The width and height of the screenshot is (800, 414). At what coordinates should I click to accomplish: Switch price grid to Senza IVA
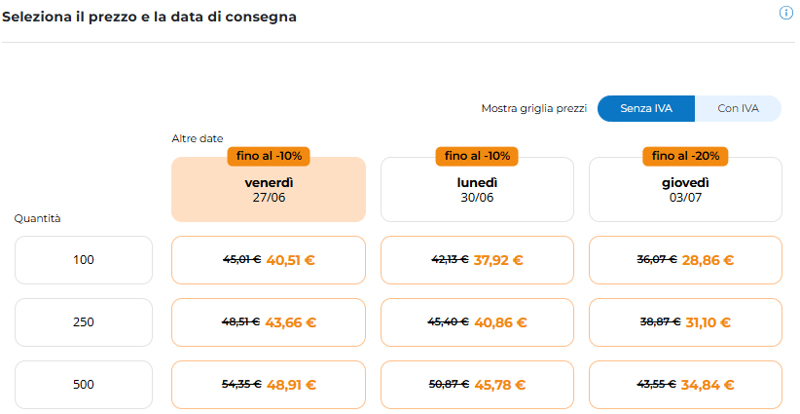coord(645,108)
